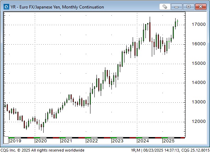Screen dimensions: 210x153
Task: Click the CQG logo icon in title bar
Action: tap(6, 7)
